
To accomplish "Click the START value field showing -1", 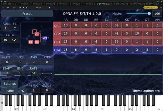I will pyautogui.click(x=7, y=73).
